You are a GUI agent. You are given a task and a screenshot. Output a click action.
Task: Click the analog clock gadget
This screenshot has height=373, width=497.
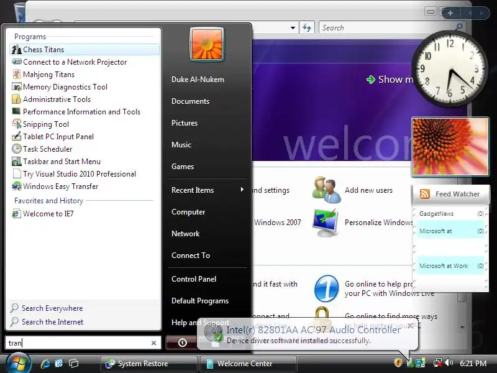[x=449, y=68]
